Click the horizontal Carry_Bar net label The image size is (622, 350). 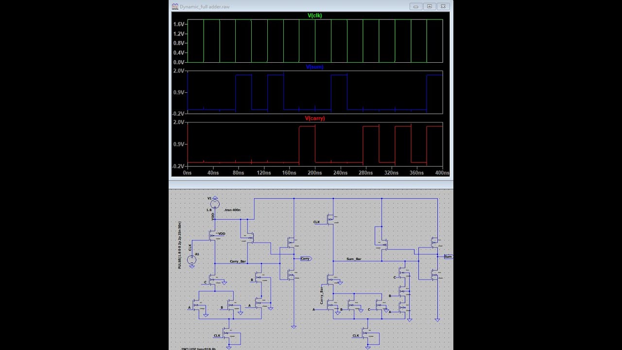tap(238, 262)
